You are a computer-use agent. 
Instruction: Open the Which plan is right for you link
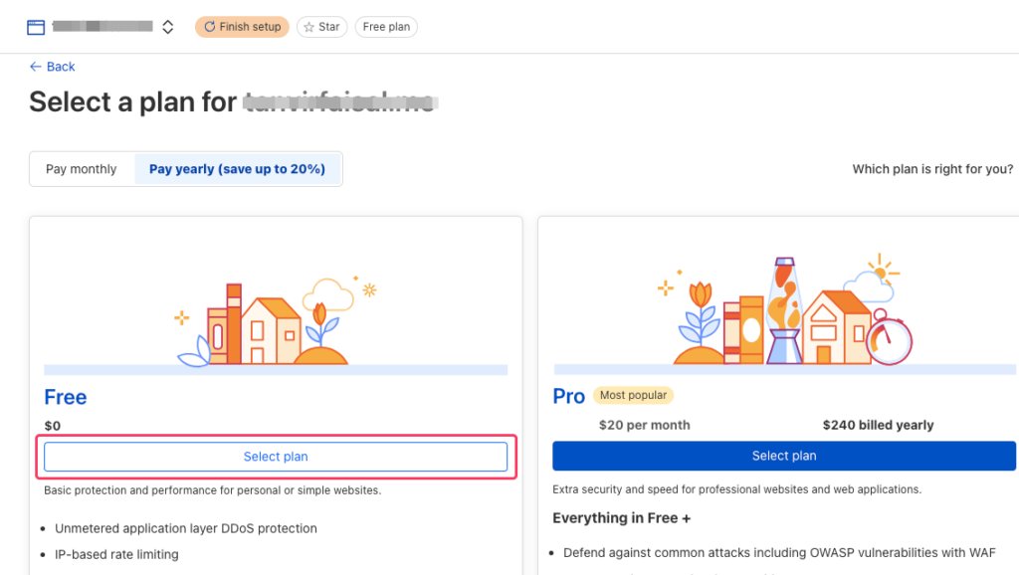(x=931, y=168)
